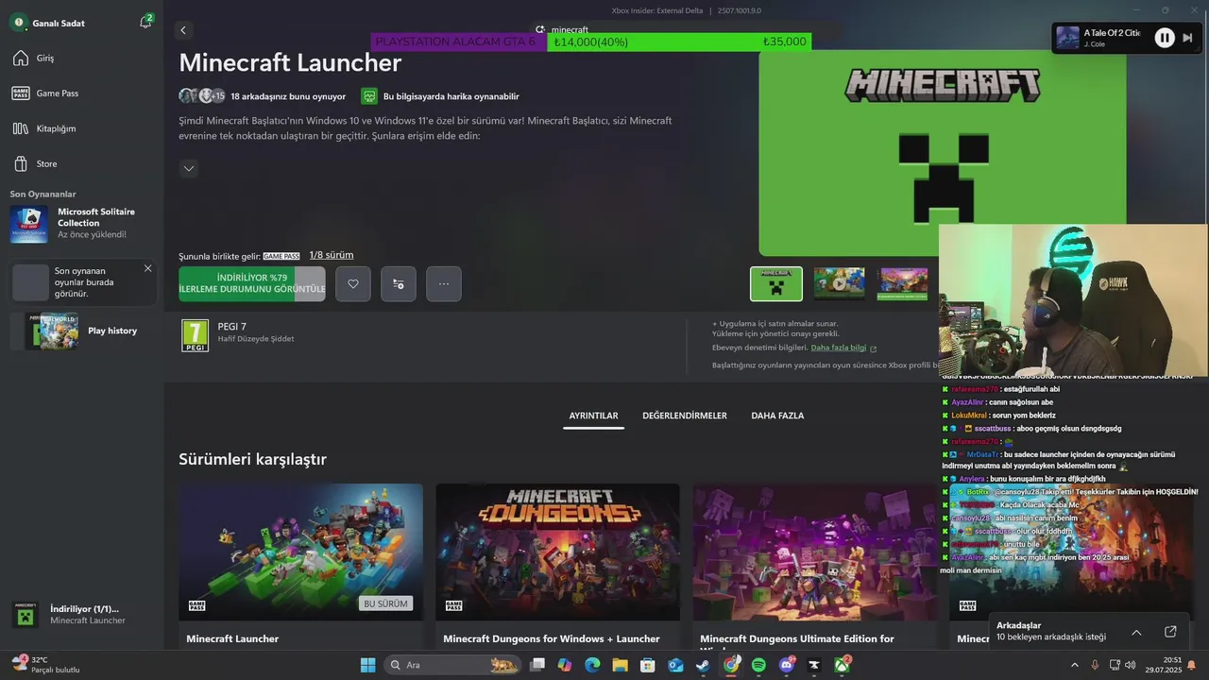Screen dimensions: 1209x680
Task: Select the Minecraft logo thumbnail
Action: 776,283
